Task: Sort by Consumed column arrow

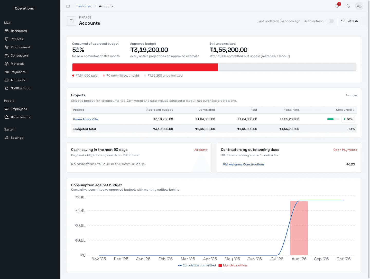Action: click(354, 110)
